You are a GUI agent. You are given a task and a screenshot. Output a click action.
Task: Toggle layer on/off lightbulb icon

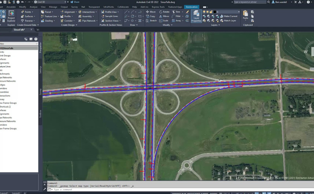coord(204,12)
